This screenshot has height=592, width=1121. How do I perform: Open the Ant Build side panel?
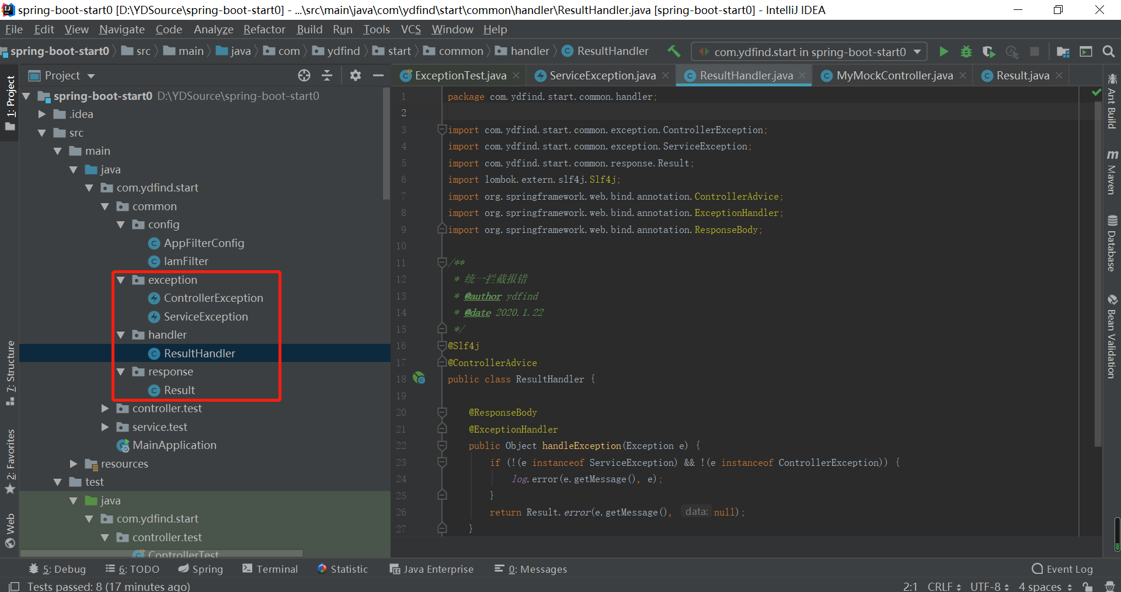coord(1112,102)
